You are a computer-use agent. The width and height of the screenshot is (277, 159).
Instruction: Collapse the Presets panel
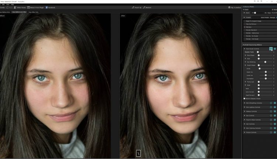click(x=244, y=17)
